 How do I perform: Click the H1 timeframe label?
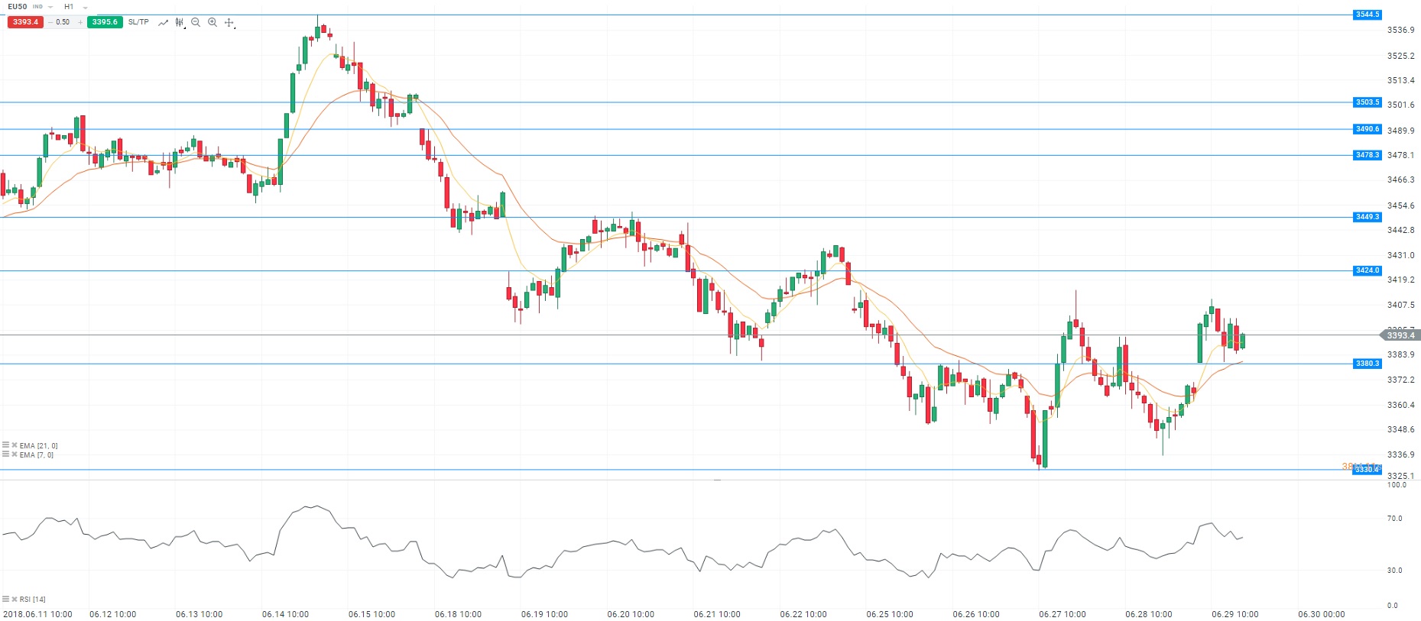[69, 7]
